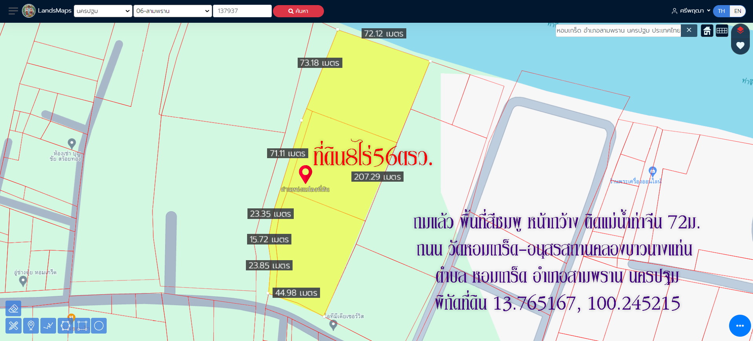Switch language to TH
Image resolution: width=753 pixels, height=341 pixels.
click(721, 11)
